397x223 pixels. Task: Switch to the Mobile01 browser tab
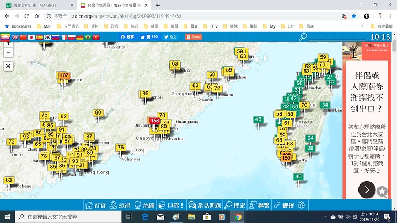[x=36, y=4]
